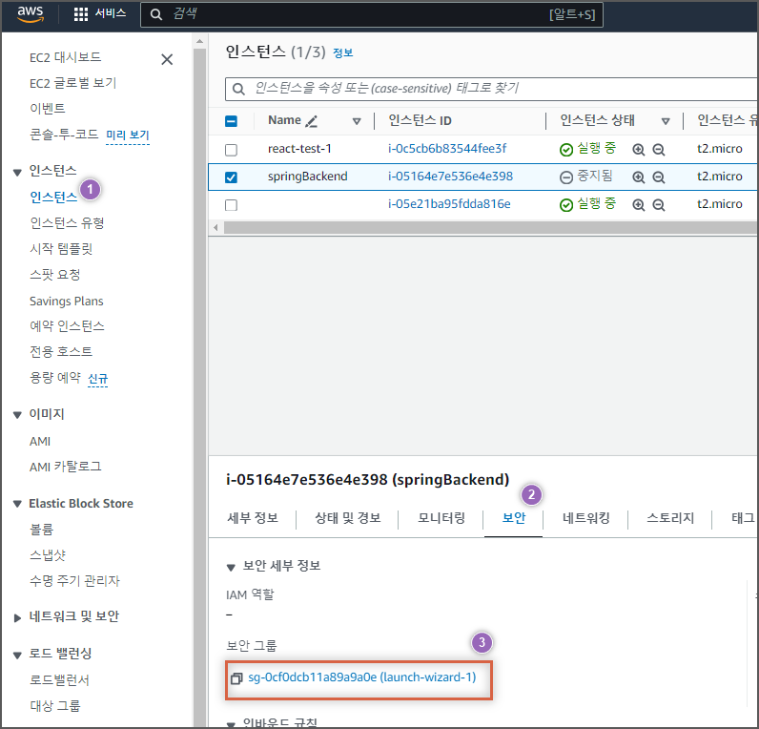Click zoom-in icon for springBackend row

(x=639, y=177)
